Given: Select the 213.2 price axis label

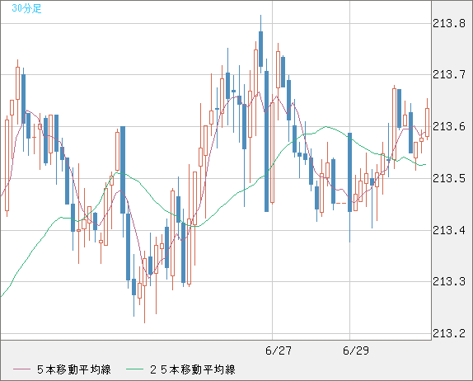Looking at the screenshot, I should tap(449, 333).
